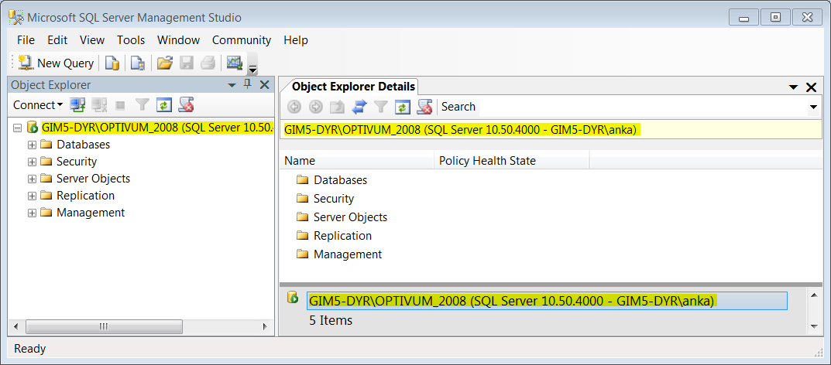Close the Object Explorer panel
The image size is (831, 365).
click(x=264, y=84)
